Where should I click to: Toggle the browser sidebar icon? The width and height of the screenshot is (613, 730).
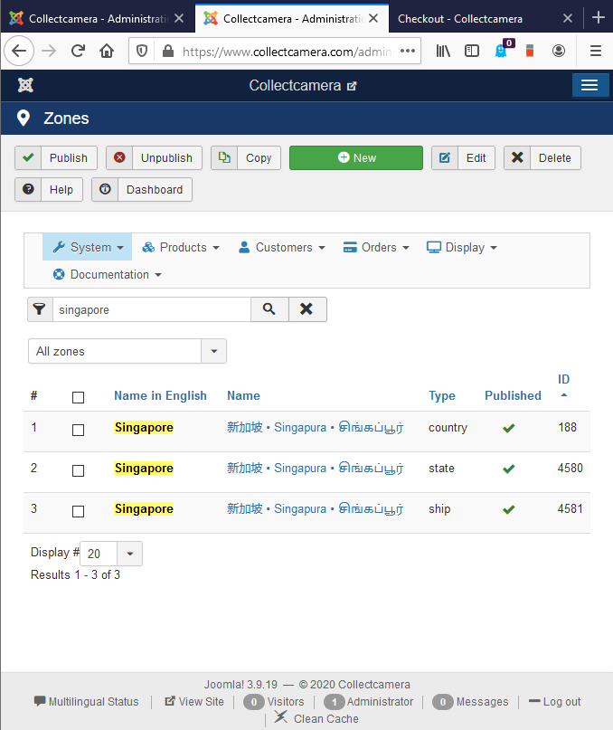click(x=471, y=51)
